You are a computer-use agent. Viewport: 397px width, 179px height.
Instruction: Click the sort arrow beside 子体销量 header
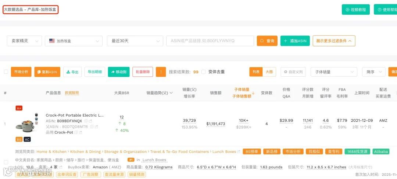[253, 93]
